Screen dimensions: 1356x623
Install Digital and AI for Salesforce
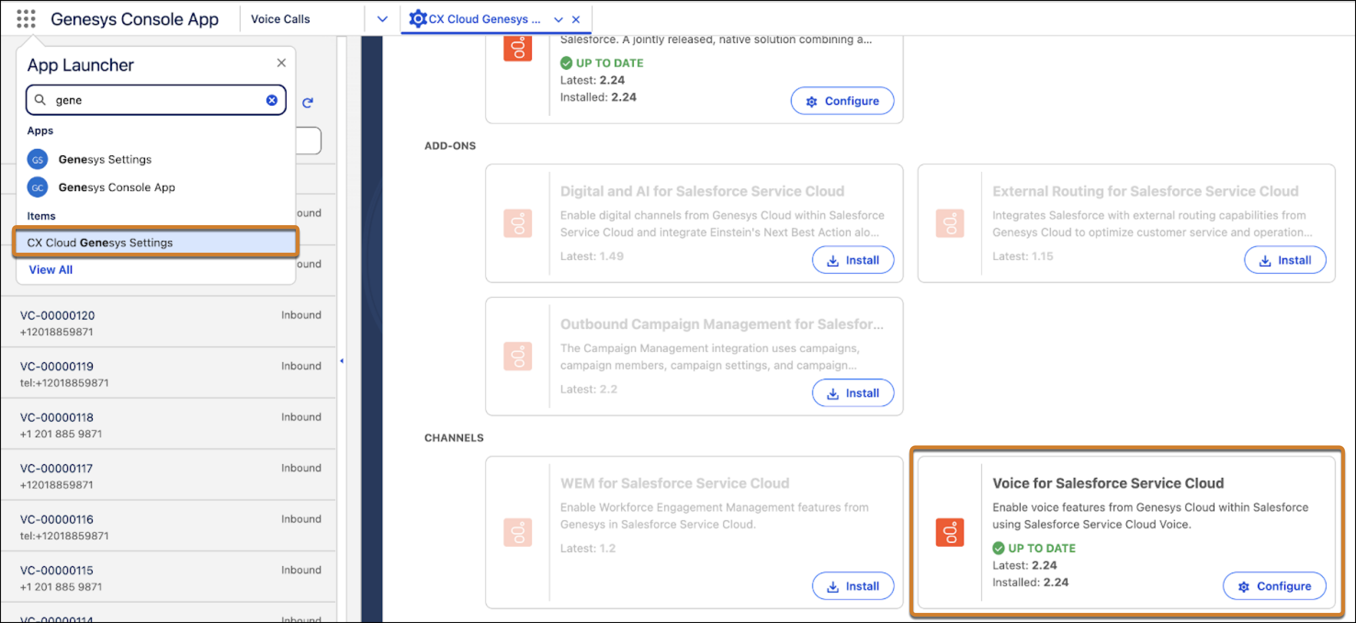pos(853,260)
